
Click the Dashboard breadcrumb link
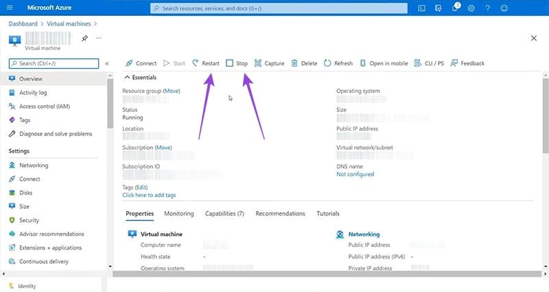click(x=23, y=23)
